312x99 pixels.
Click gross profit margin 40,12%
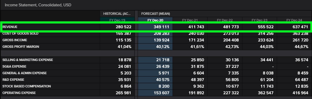click(x=162, y=47)
